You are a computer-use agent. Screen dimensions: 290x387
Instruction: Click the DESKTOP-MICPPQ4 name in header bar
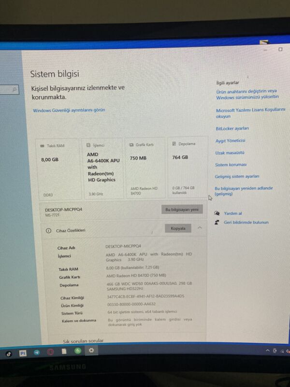pyautogui.click(x=64, y=209)
